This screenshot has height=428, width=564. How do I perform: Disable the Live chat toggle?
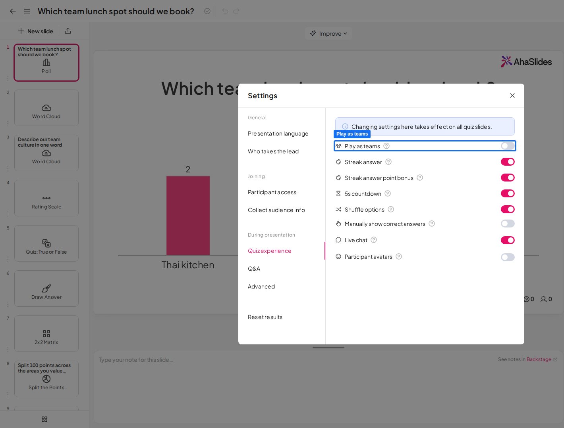coord(508,240)
